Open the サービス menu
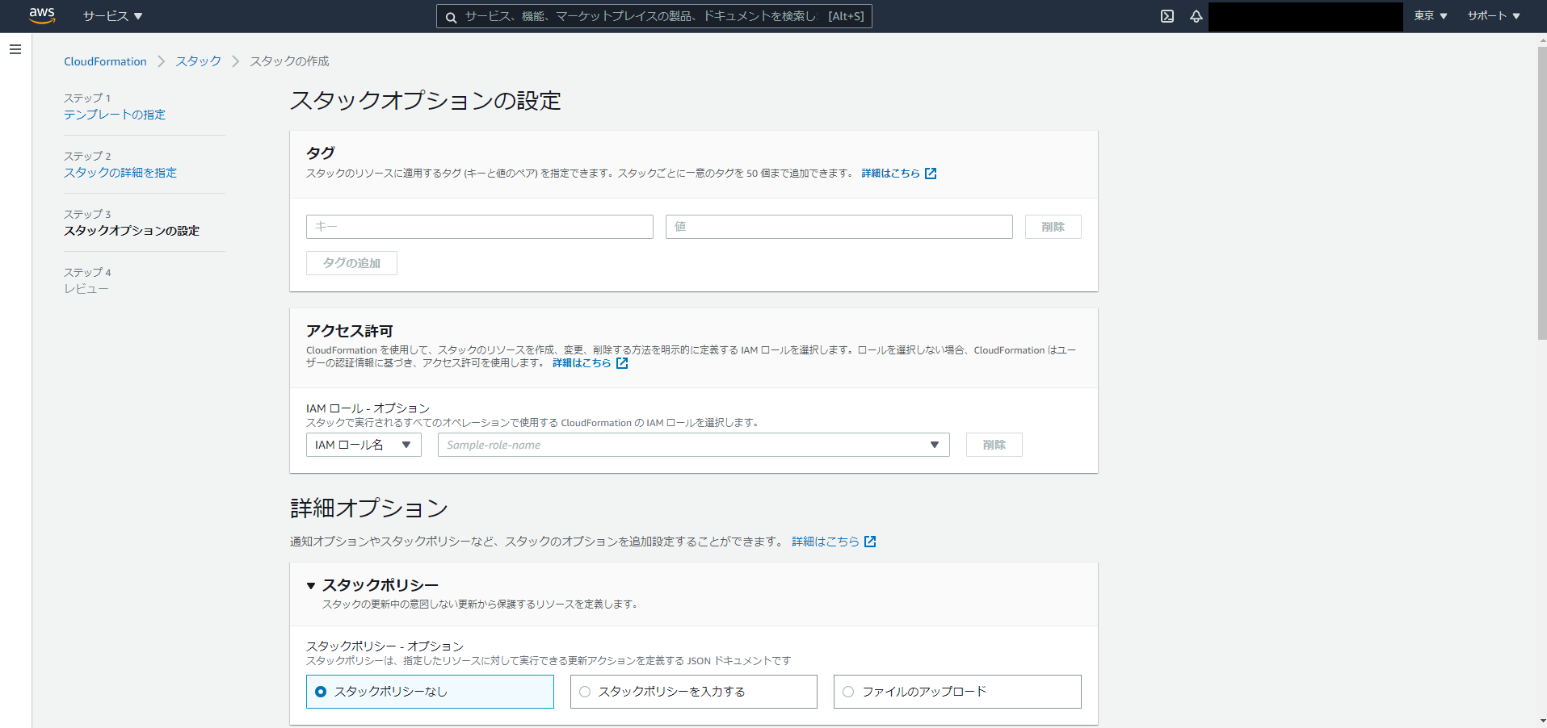 click(112, 15)
